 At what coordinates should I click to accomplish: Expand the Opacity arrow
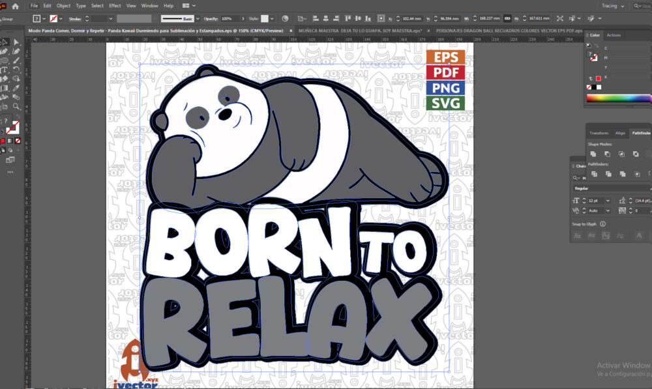point(243,19)
